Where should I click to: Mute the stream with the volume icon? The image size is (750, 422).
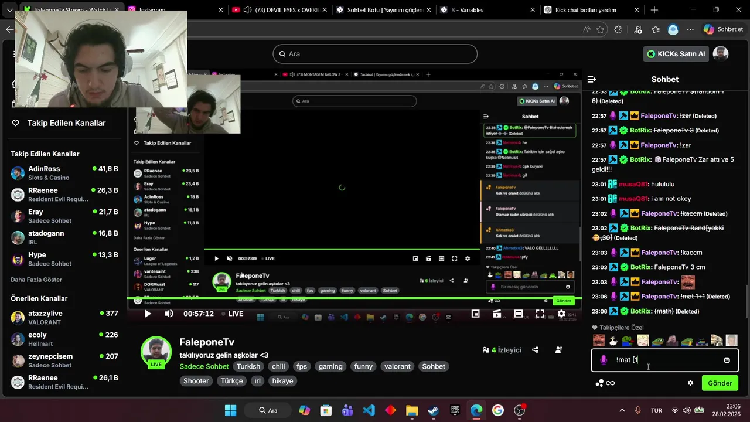click(x=169, y=314)
